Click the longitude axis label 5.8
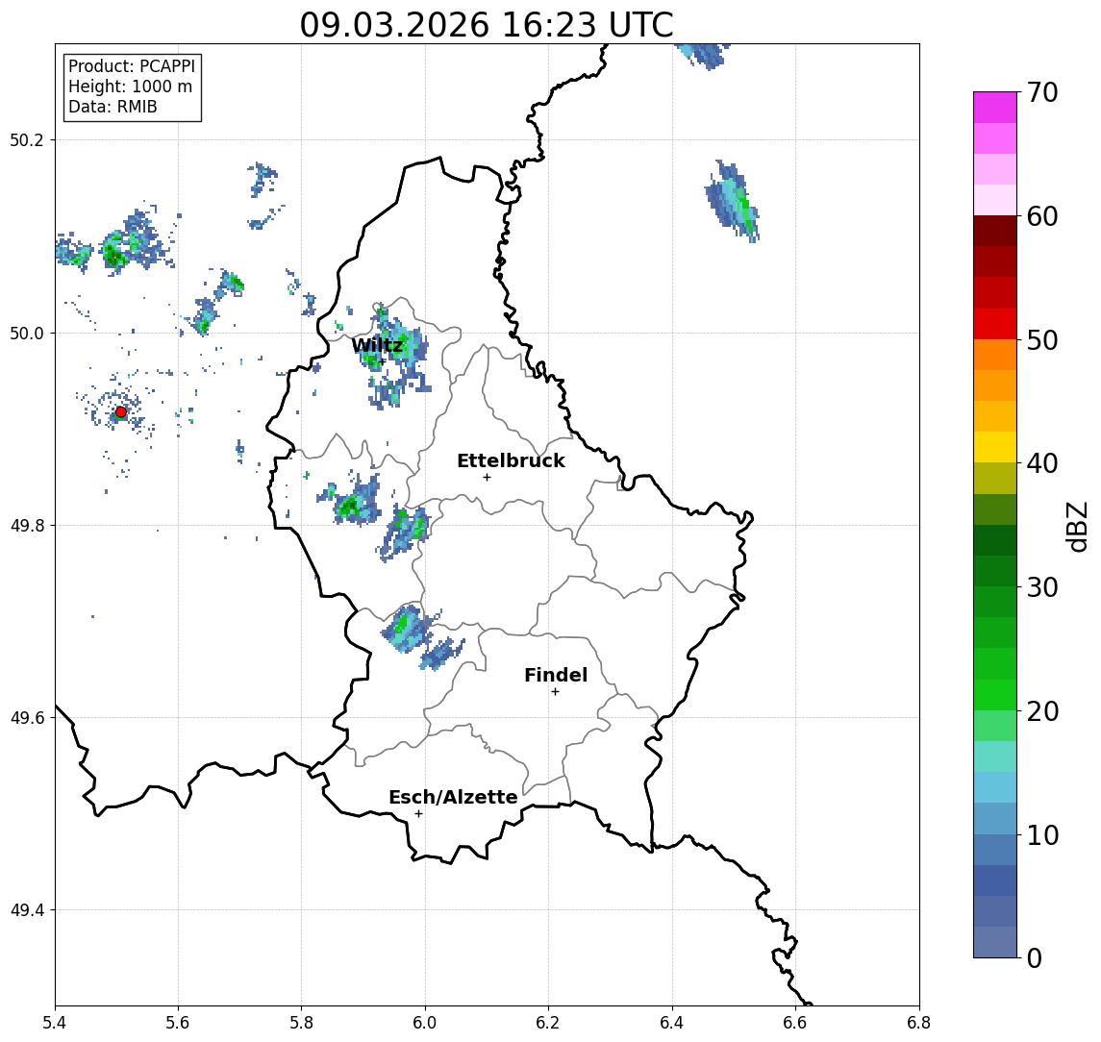 click(301, 1023)
